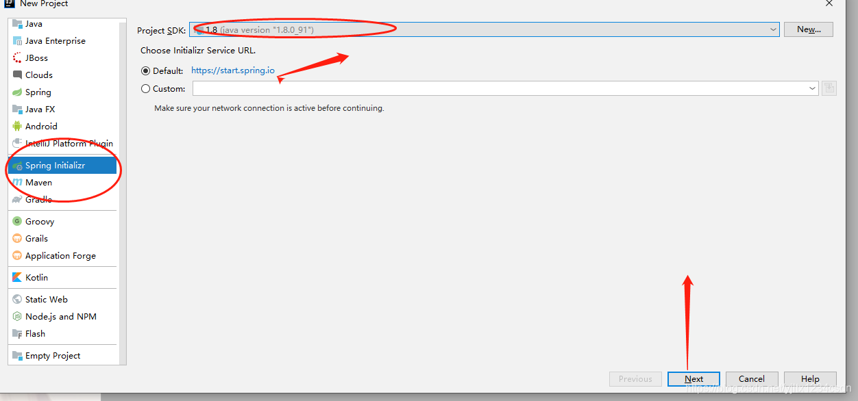The width and height of the screenshot is (858, 401).
Task: Click the Java FX icon
Action: (x=18, y=109)
